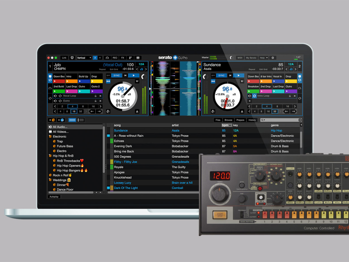This screenshot has width=349, height=262.
Task: Toggle the FX panel button
Action: [123, 58]
